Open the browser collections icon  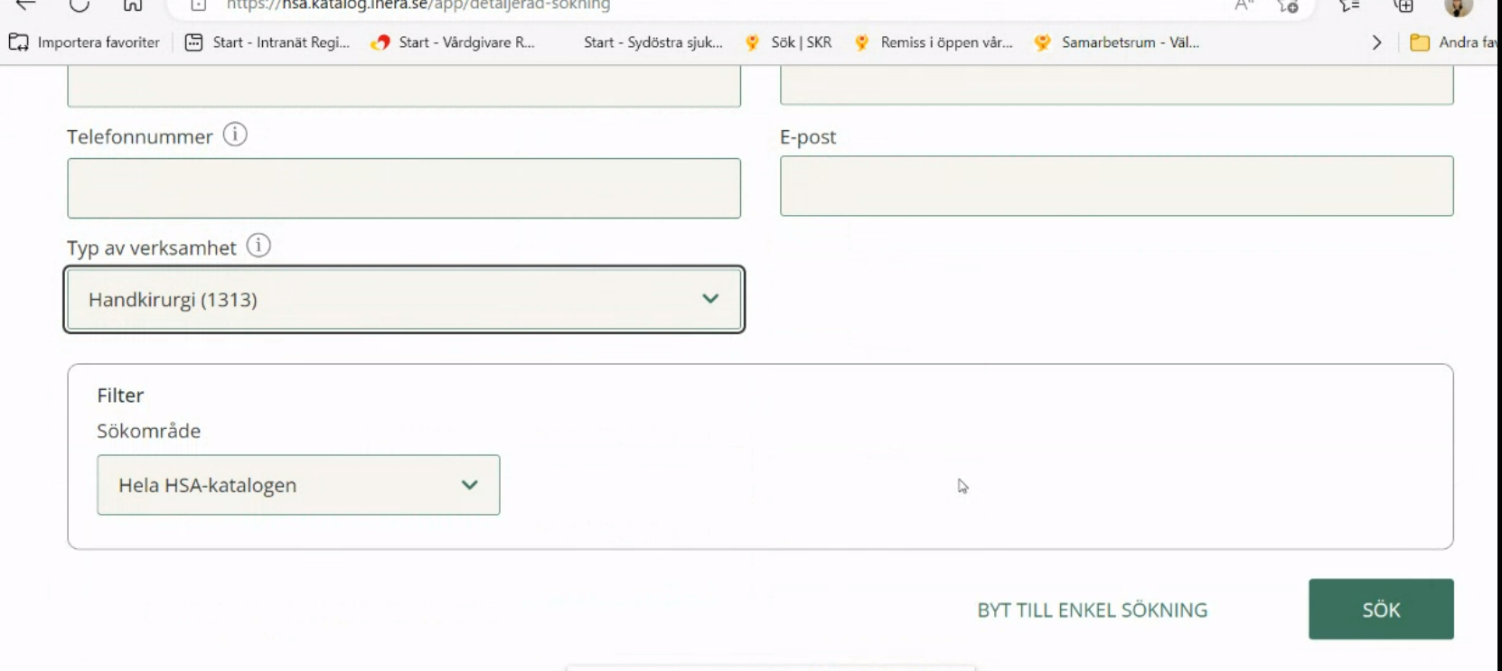coord(1403,5)
